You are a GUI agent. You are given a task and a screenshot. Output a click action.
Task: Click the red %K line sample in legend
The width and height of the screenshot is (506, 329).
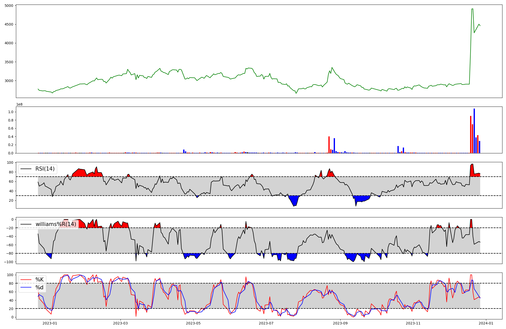[26, 280]
